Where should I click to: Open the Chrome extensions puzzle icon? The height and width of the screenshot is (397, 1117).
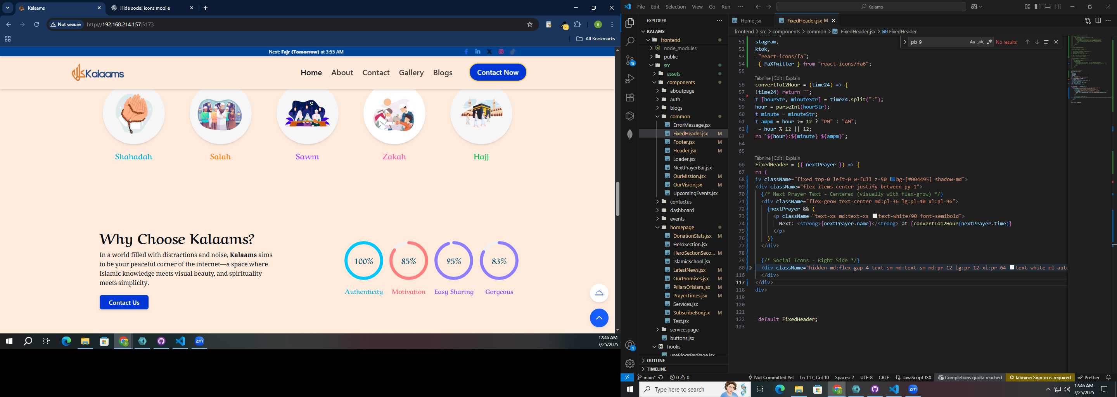tap(577, 25)
